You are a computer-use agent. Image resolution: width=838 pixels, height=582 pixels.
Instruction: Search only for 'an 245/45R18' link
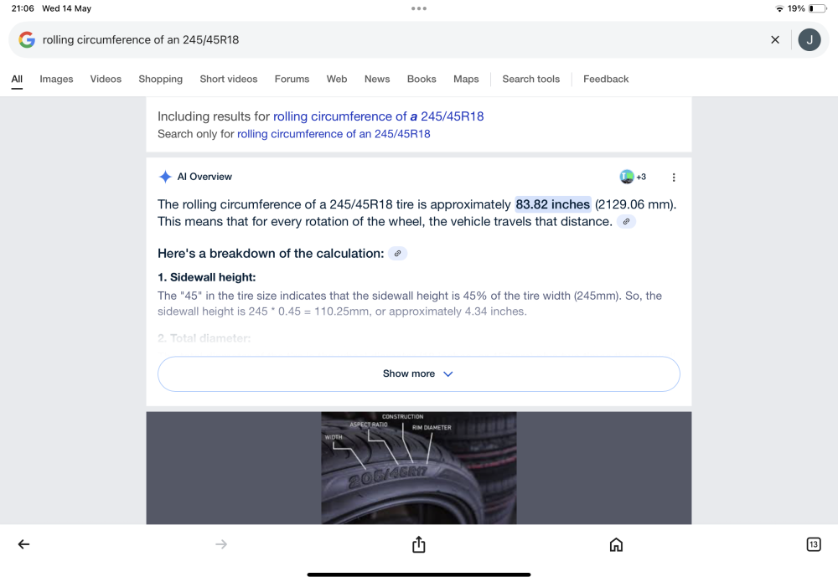pos(334,134)
